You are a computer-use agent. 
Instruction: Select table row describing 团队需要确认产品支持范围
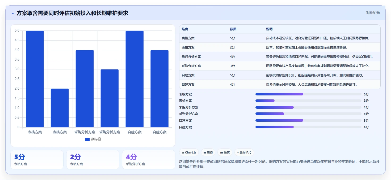pyautogui.click(x=280, y=66)
